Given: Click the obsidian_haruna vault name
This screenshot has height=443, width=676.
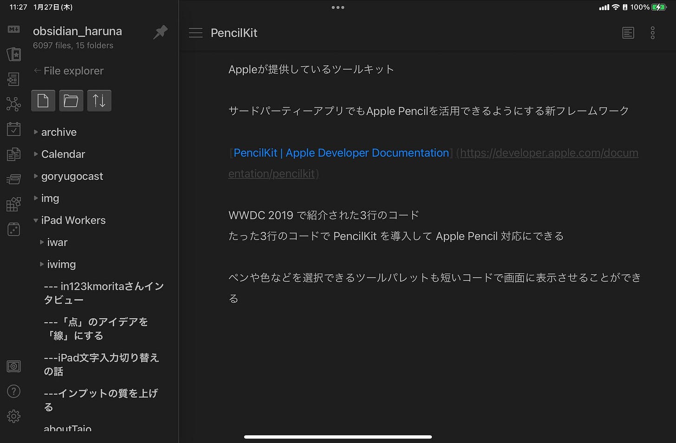Looking at the screenshot, I should click(x=78, y=31).
